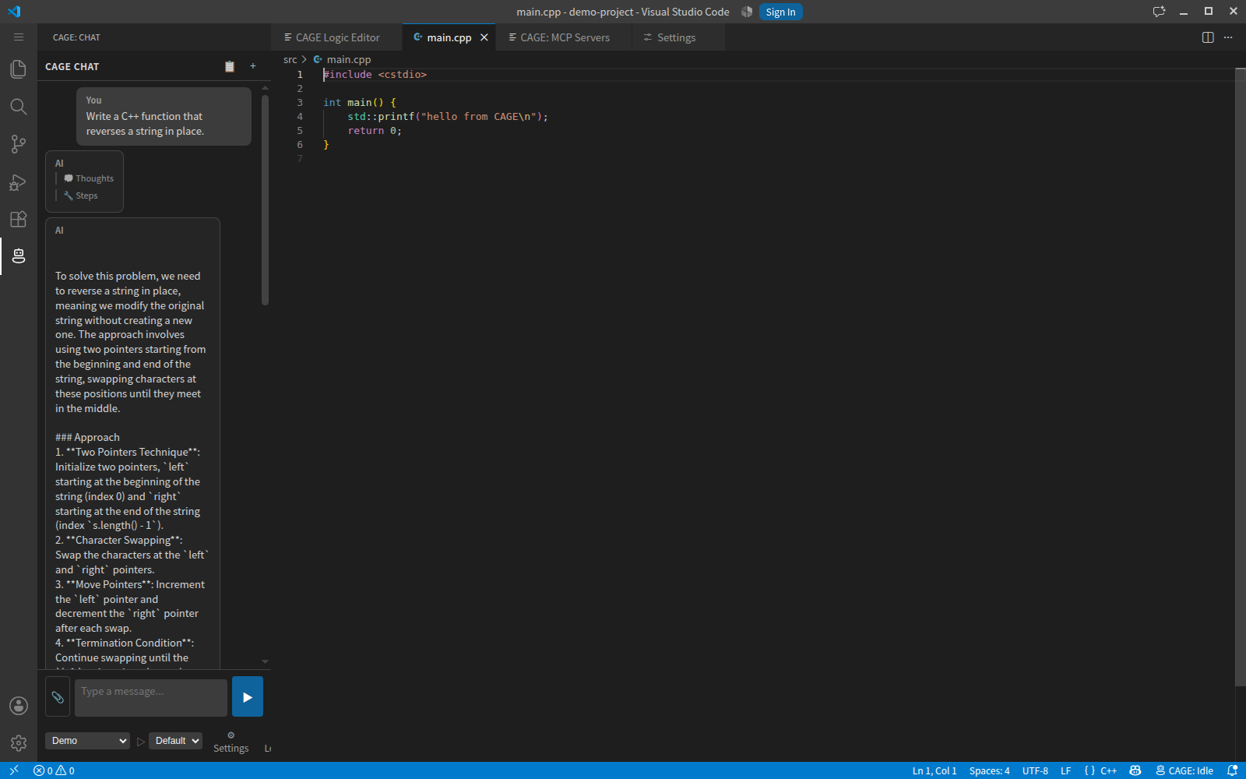Viewport: 1246px width, 779px height.
Task: Attach a file with the paperclip button
Action: [x=58, y=697]
